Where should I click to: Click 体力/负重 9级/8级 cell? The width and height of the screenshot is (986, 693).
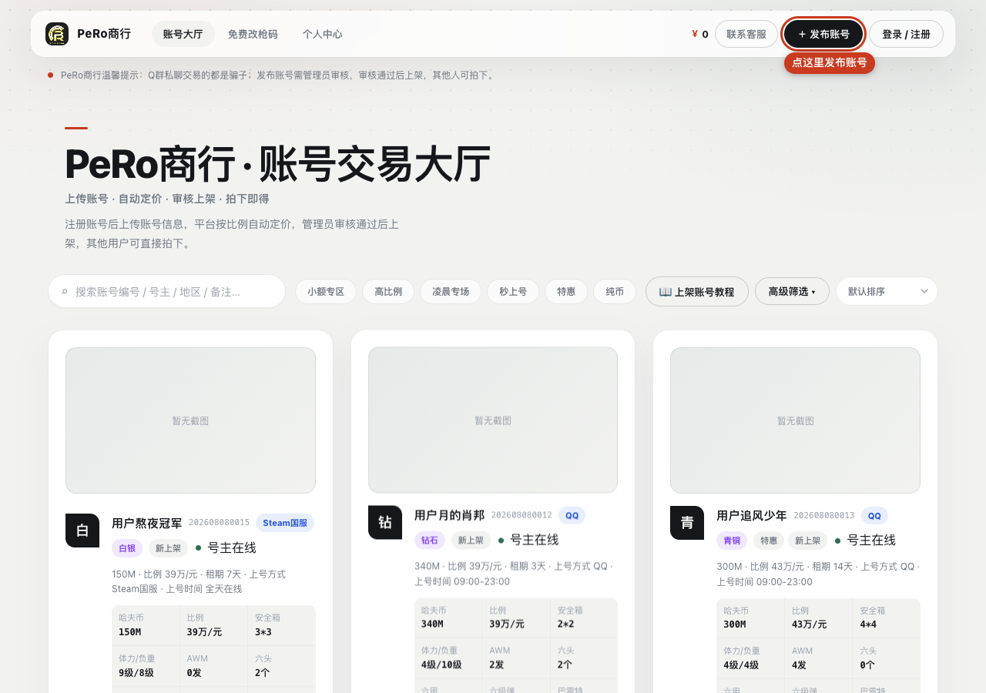[x=146, y=666]
